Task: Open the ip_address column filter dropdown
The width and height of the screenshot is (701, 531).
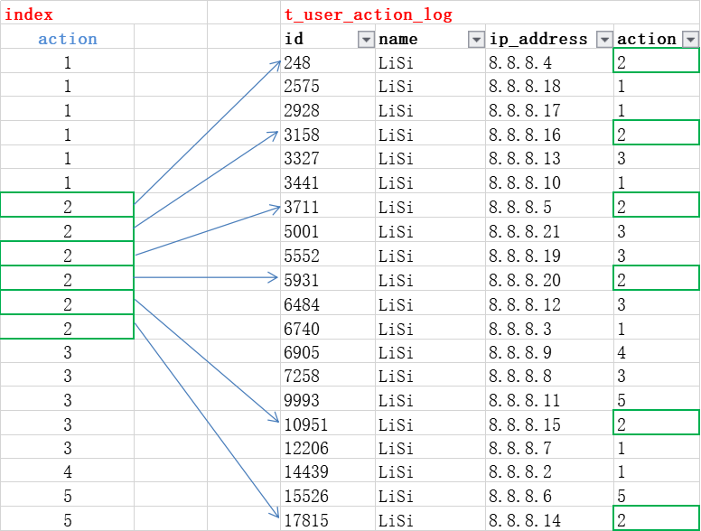Action: tap(604, 40)
